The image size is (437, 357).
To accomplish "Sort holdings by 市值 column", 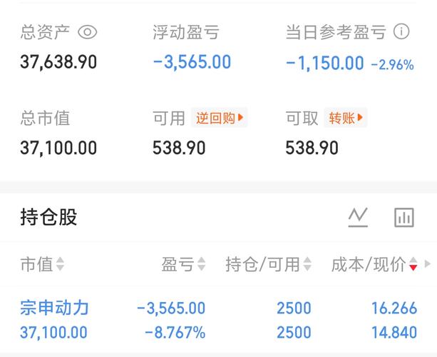I will pos(42,264).
